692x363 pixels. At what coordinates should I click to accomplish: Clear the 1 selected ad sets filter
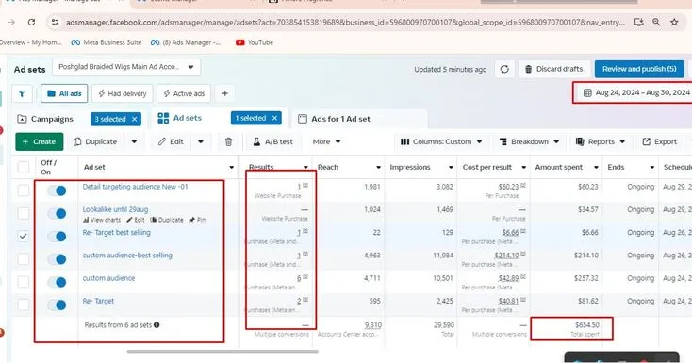tap(274, 118)
